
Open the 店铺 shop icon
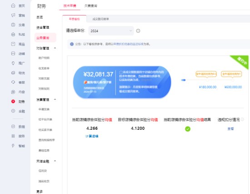coord(13,54)
